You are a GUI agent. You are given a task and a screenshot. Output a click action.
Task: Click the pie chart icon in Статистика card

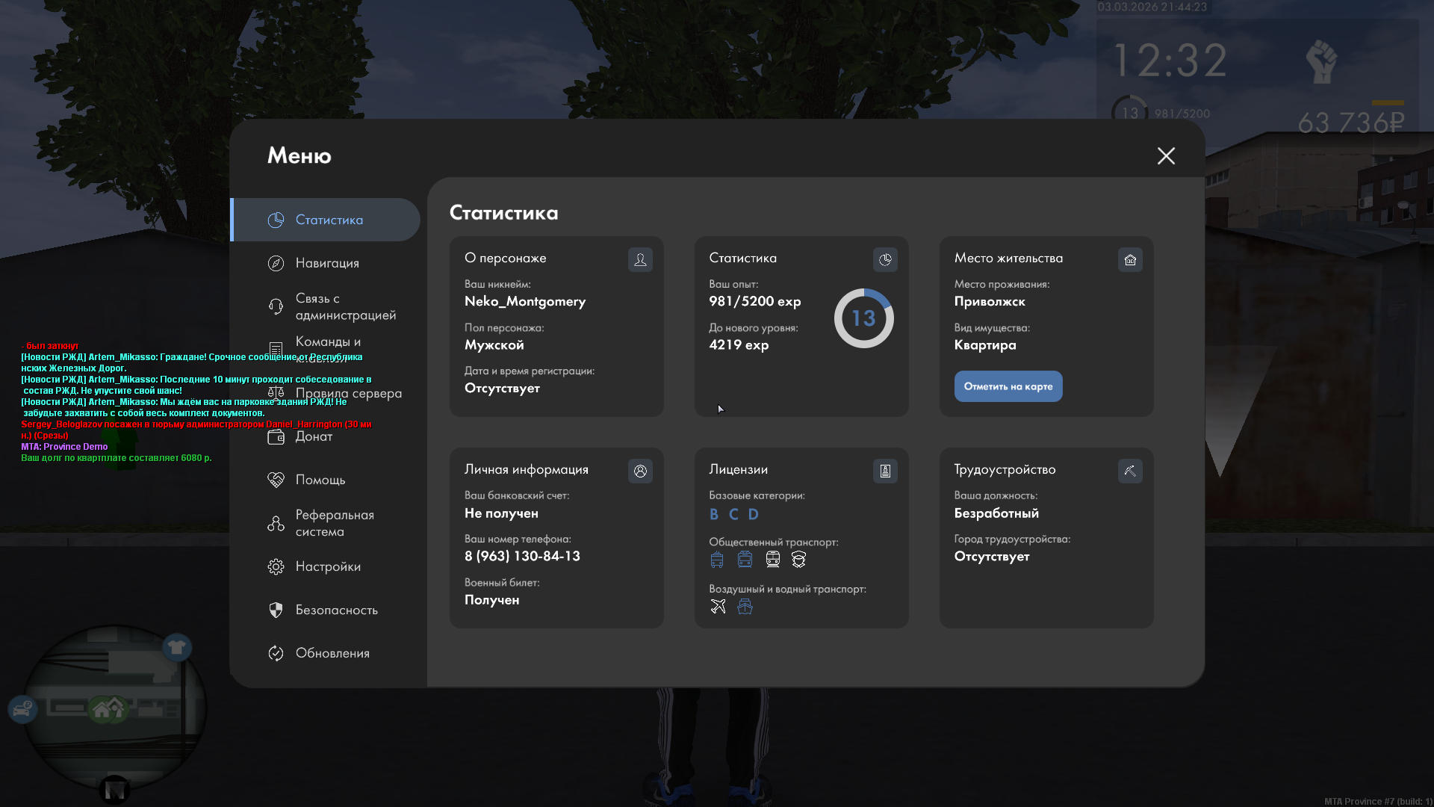click(x=885, y=259)
